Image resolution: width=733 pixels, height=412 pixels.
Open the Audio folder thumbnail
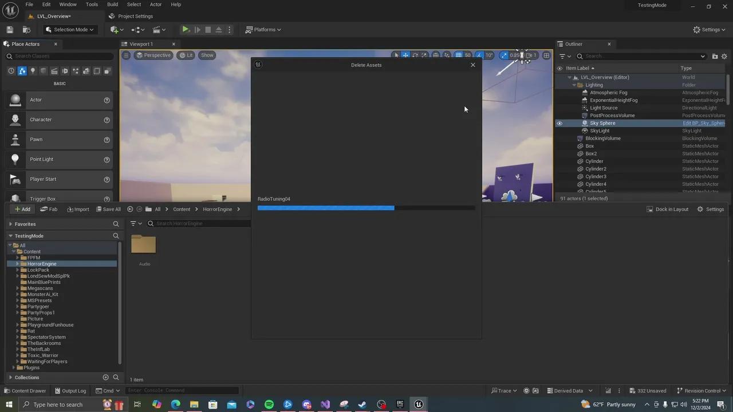[x=144, y=245]
